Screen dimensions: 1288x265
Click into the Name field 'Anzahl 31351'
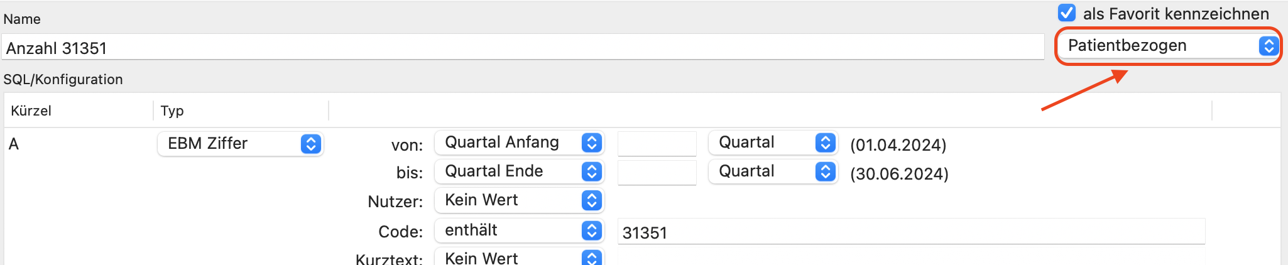pos(523,48)
